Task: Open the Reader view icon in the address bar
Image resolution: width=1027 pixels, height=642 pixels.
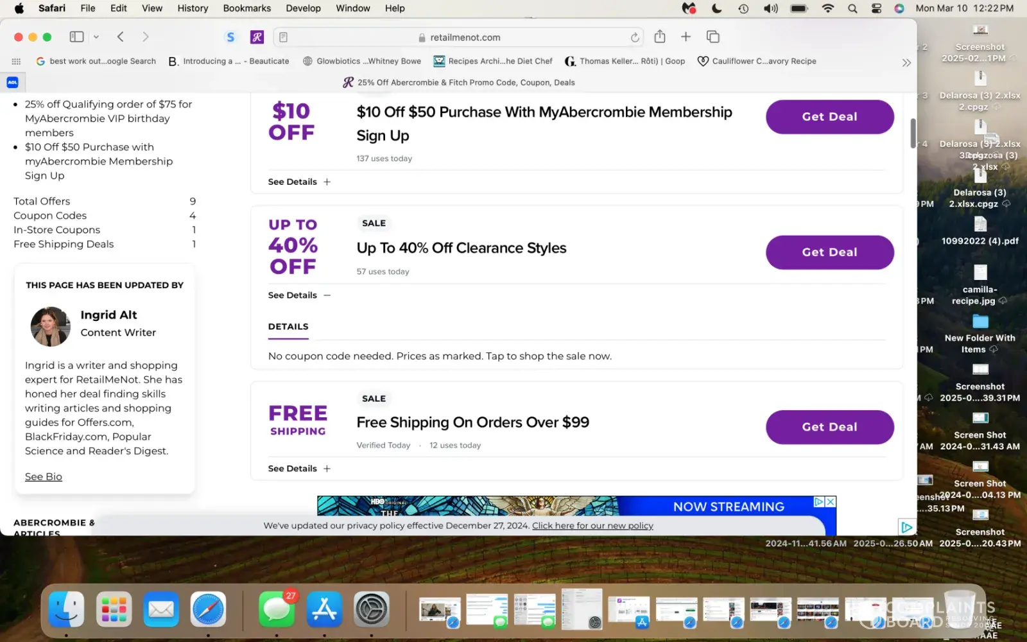Action: tap(284, 37)
